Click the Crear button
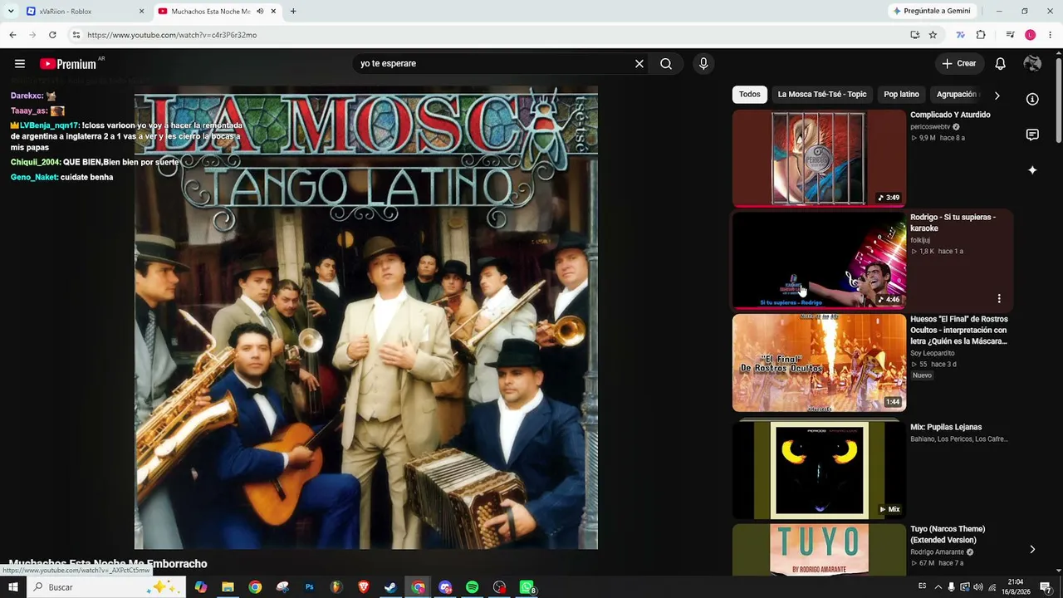The height and width of the screenshot is (598, 1063). [958, 64]
